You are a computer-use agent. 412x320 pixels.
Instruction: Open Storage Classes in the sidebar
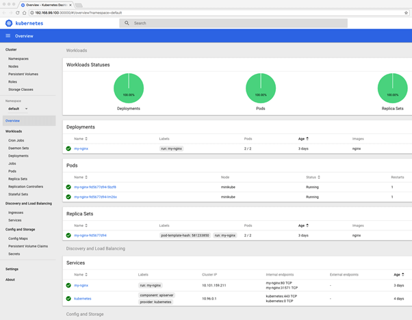tap(21, 90)
